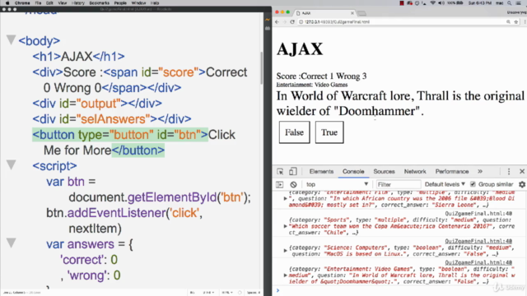The width and height of the screenshot is (527, 296).
Task: Expand the Science: Computers console object
Action: coord(286,251)
